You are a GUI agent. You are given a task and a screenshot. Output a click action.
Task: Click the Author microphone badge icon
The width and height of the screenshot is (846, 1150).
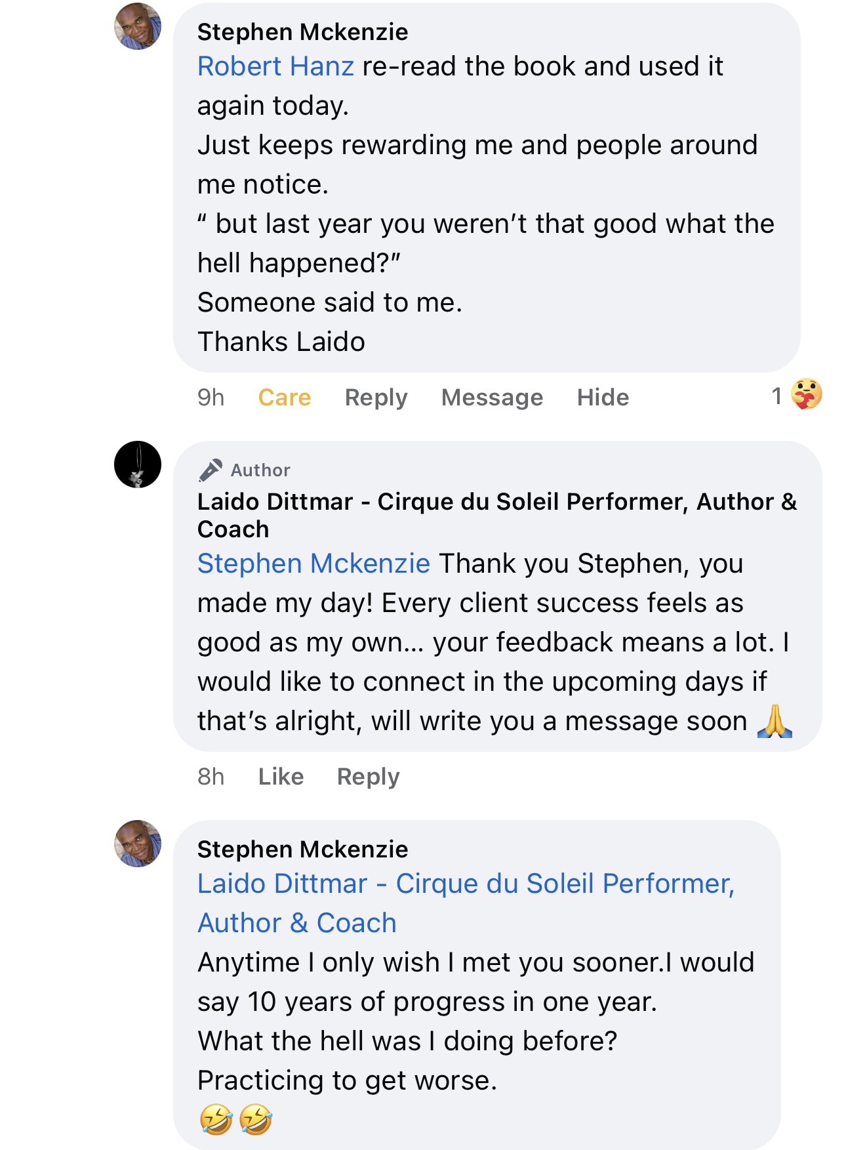pos(211,470)
